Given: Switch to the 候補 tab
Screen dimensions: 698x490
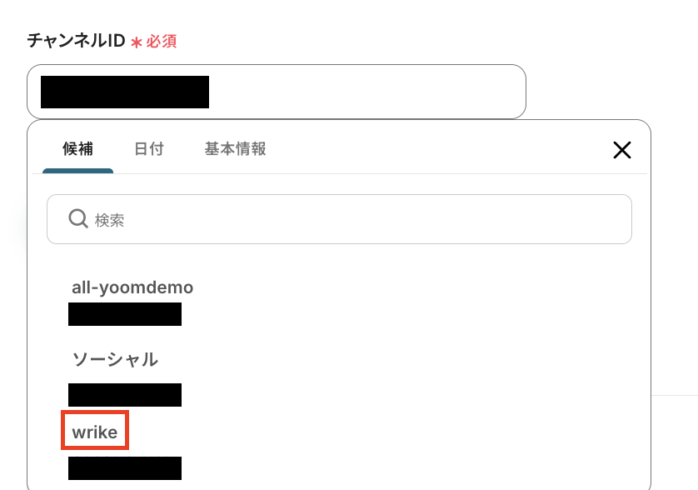Looking at the screenshot, I should 78,149.
